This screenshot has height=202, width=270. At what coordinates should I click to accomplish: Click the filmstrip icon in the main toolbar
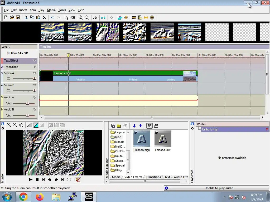coord(134,18)
